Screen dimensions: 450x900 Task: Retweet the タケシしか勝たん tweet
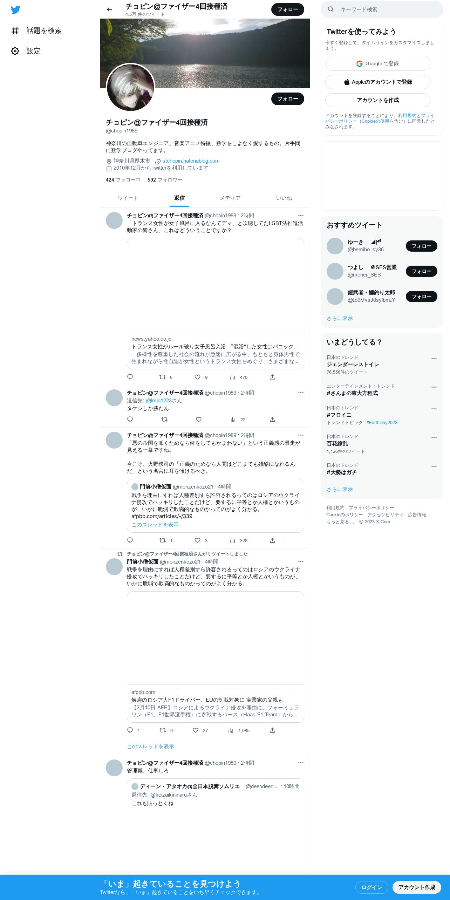(164, 419)
